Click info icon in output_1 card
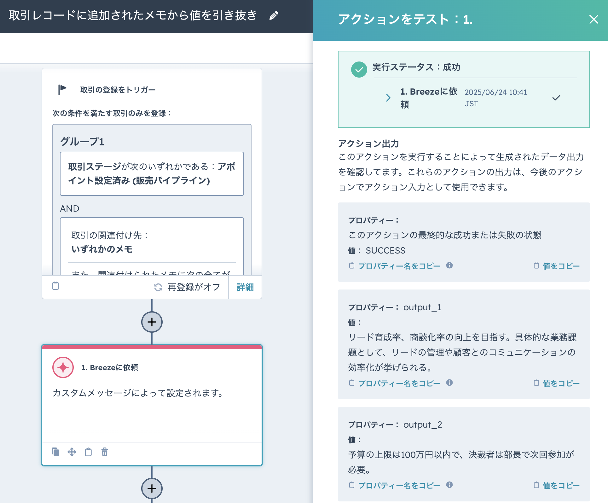 tap(449, 383)
